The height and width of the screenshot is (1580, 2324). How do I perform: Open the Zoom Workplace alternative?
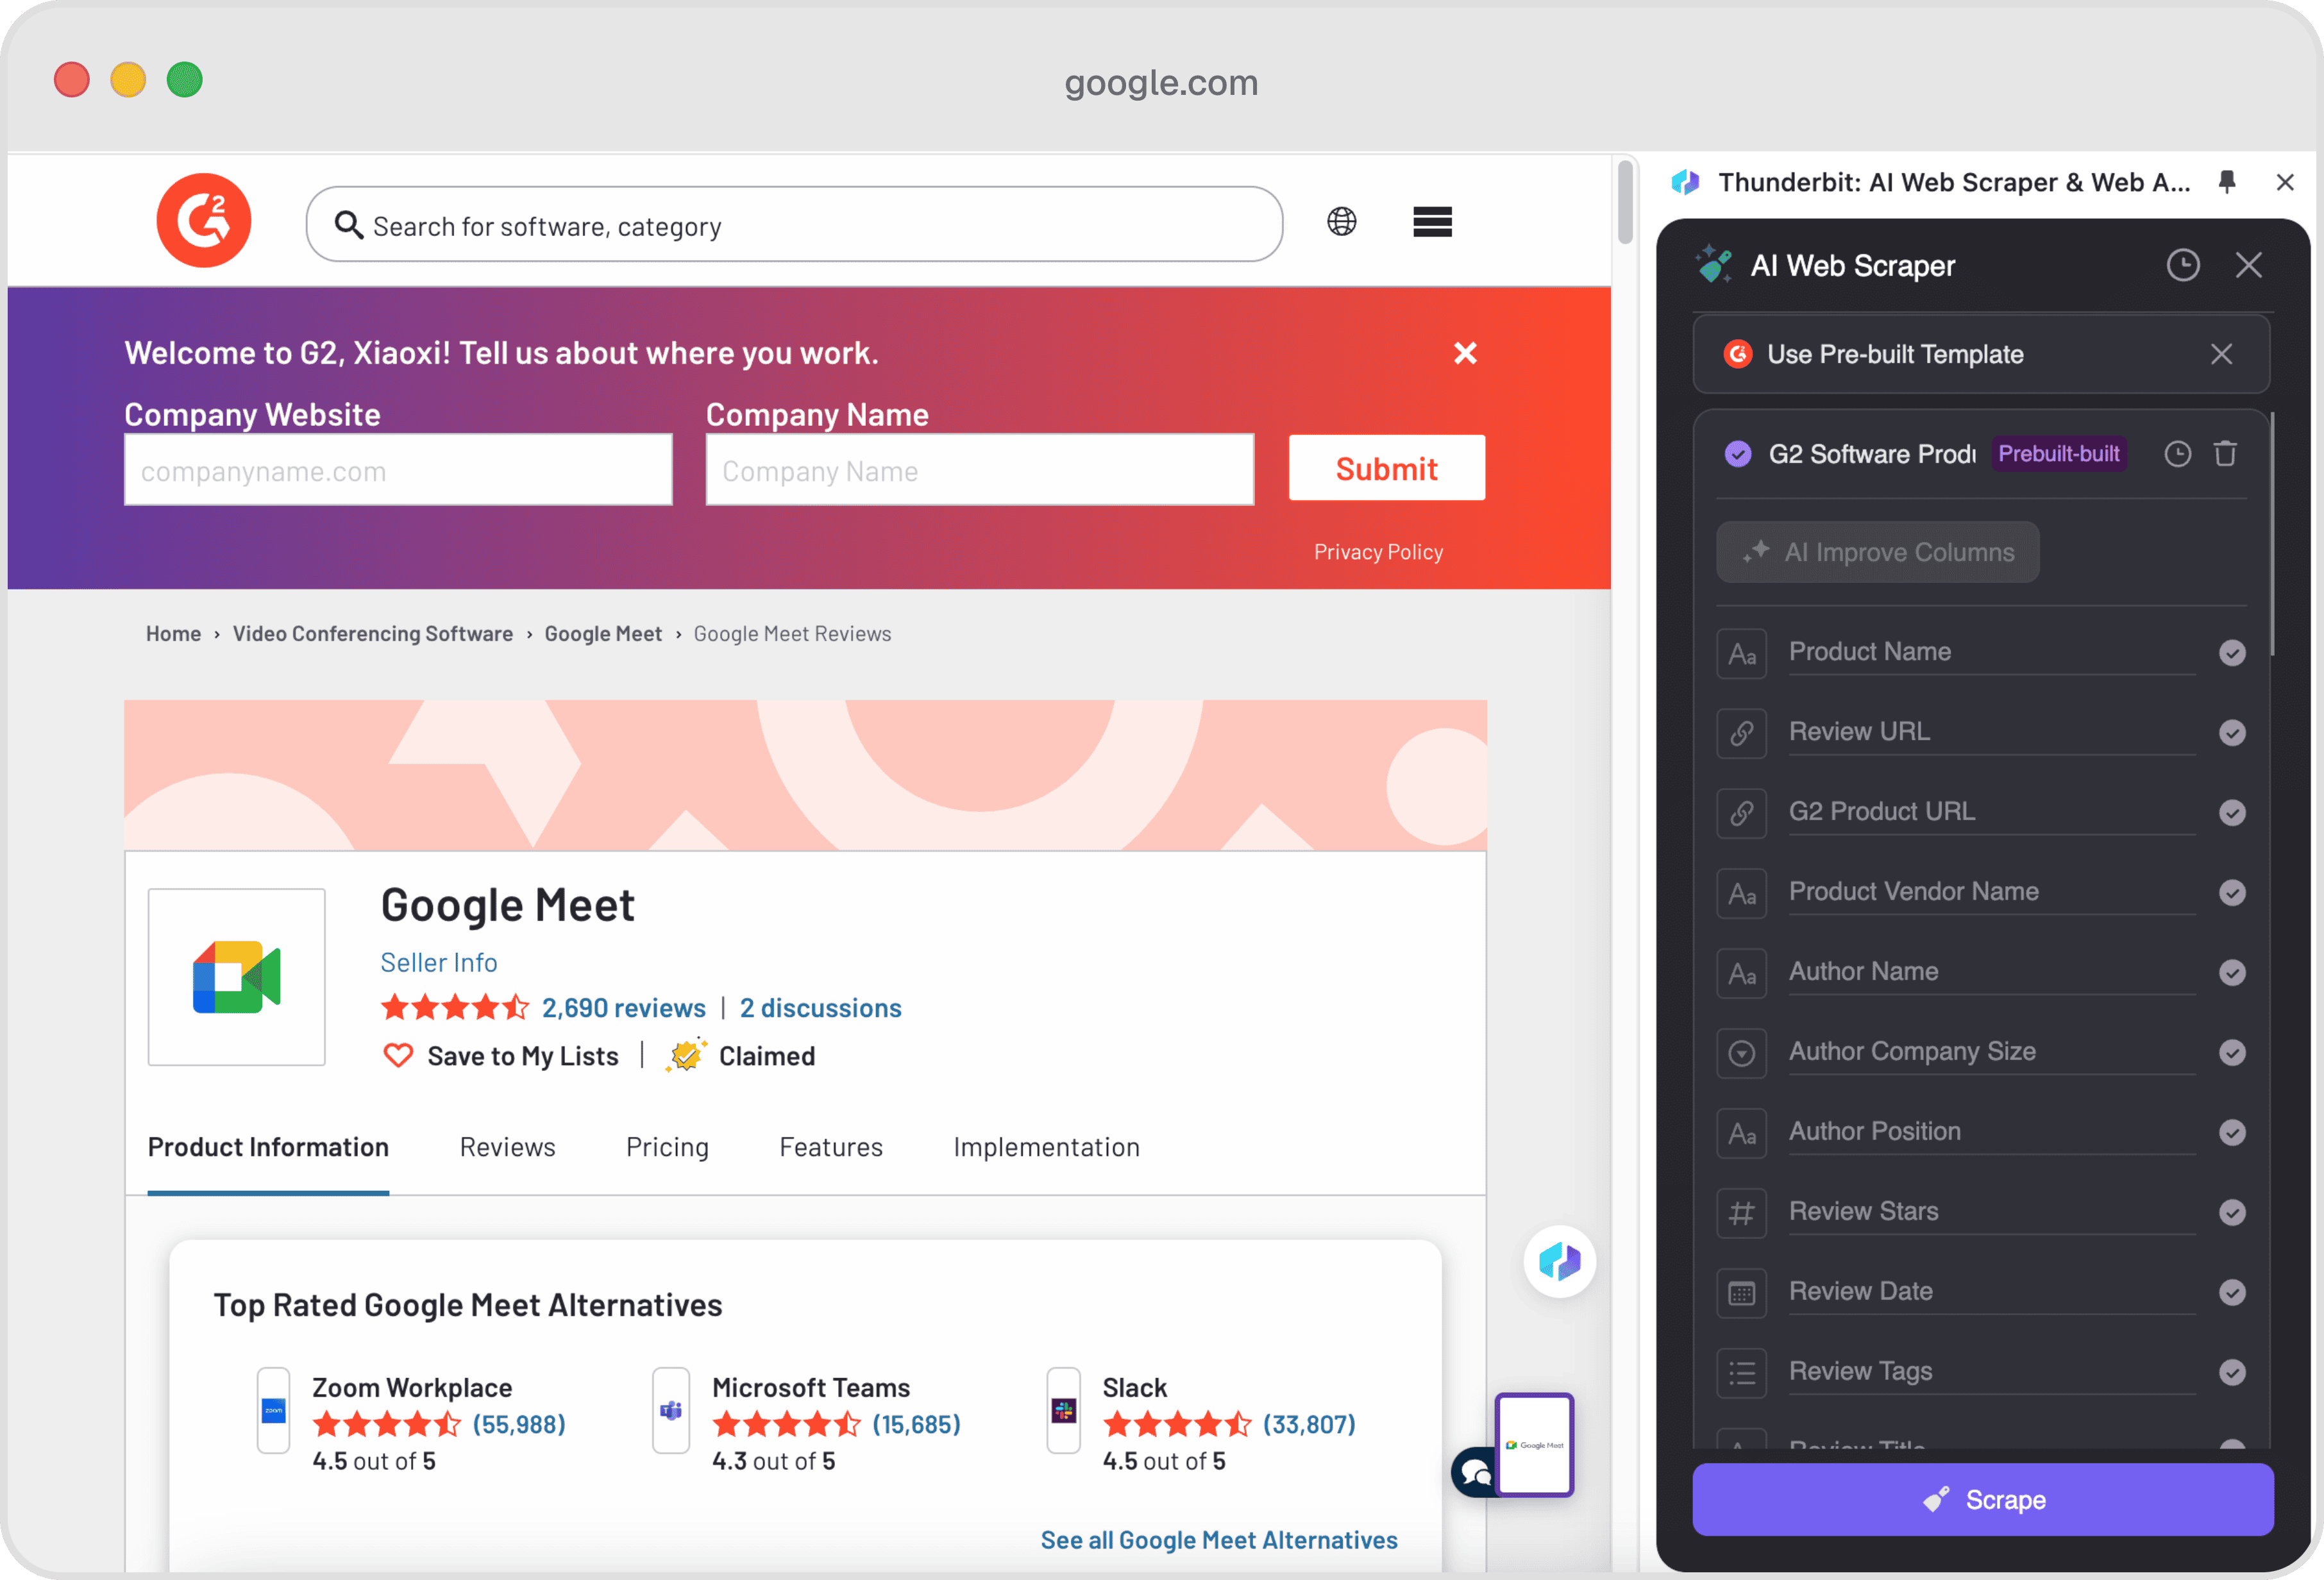[x=412, y=1388]
